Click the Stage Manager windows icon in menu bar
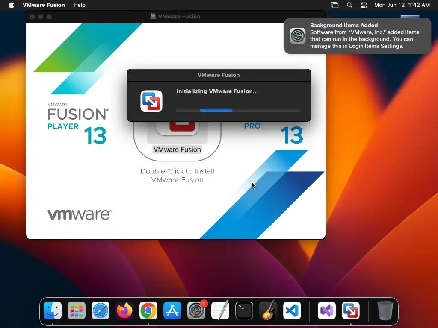The width and height of the screenshot is (438, 328). coord(334,5)
